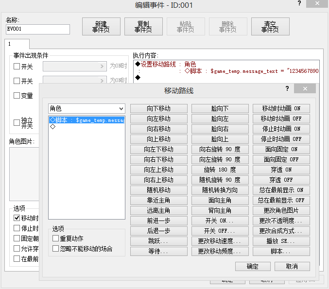Click the 新建事件页 button

click(101, 27)
